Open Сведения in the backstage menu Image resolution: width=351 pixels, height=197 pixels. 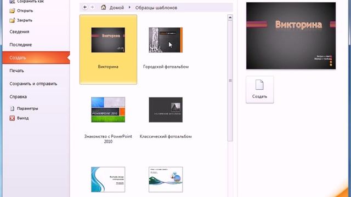19,32
